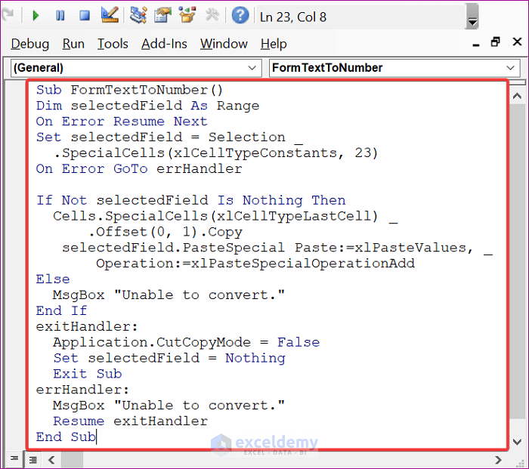Open Project Explorer icon
This screenshot has width=529, height=469.
tap(138, 15)
